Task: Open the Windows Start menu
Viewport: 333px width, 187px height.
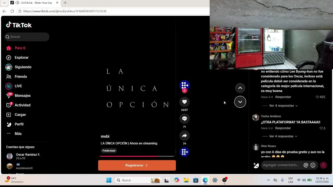Action: pos(109,180)
